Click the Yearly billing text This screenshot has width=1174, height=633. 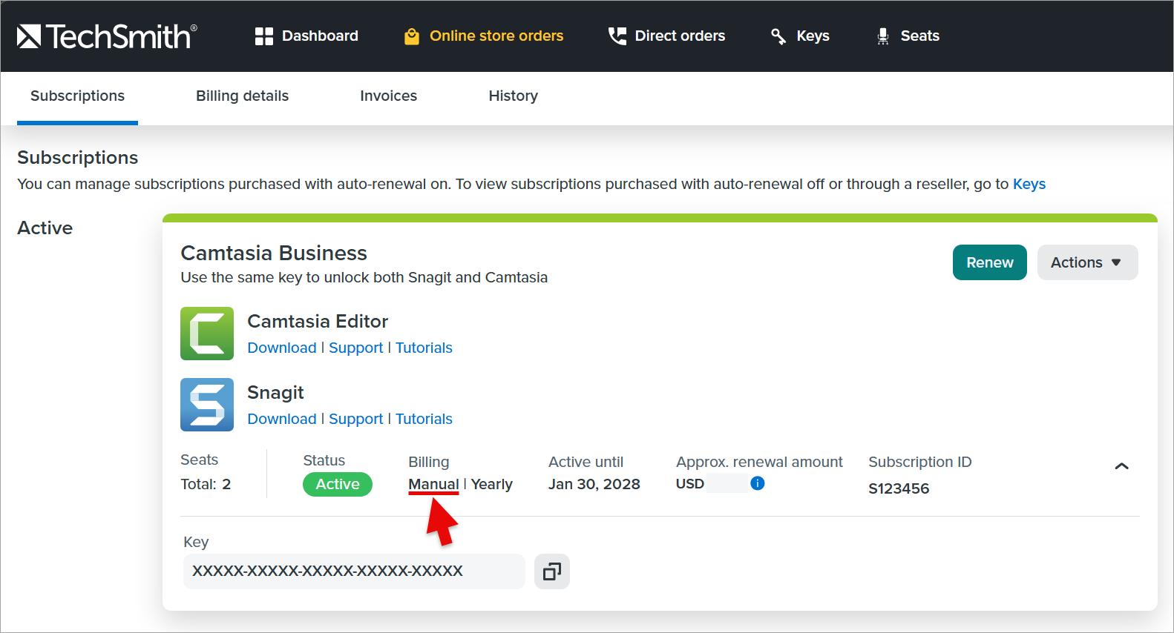pos(492,484)
